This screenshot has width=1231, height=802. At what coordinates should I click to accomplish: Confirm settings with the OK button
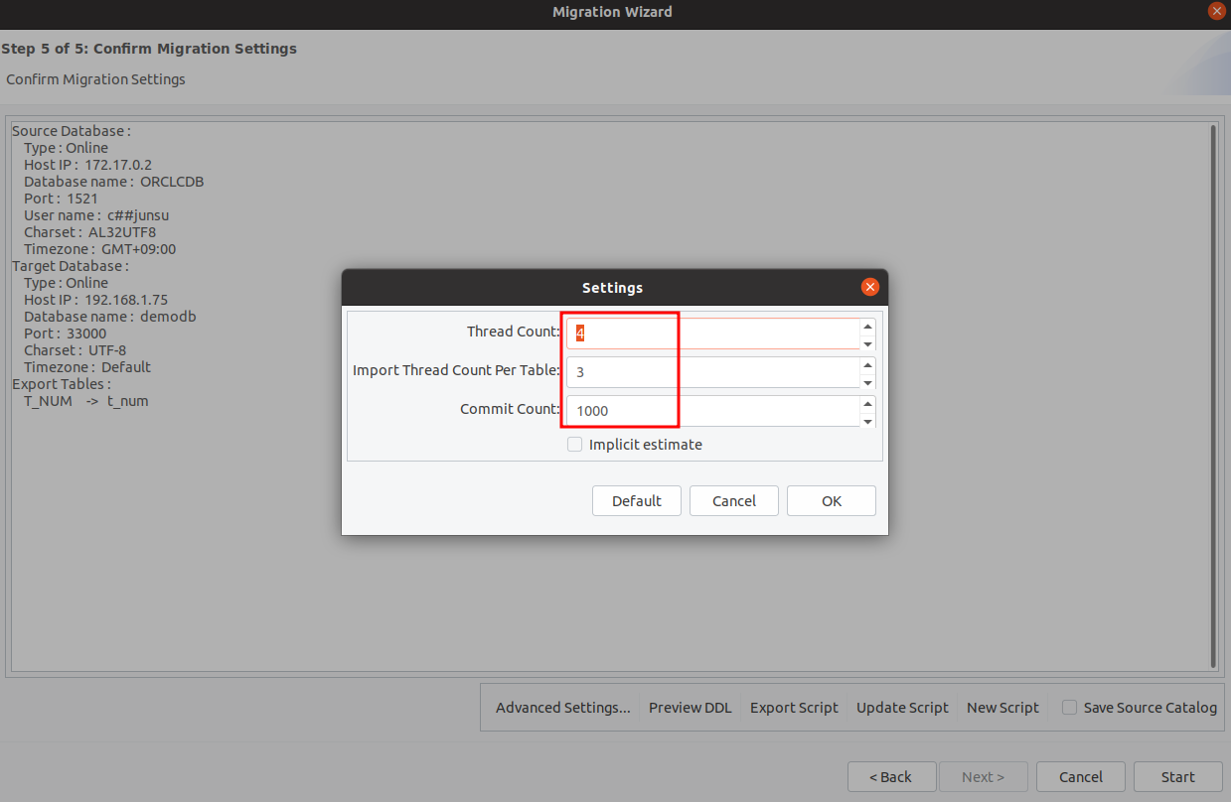click(x=831, y=501)
